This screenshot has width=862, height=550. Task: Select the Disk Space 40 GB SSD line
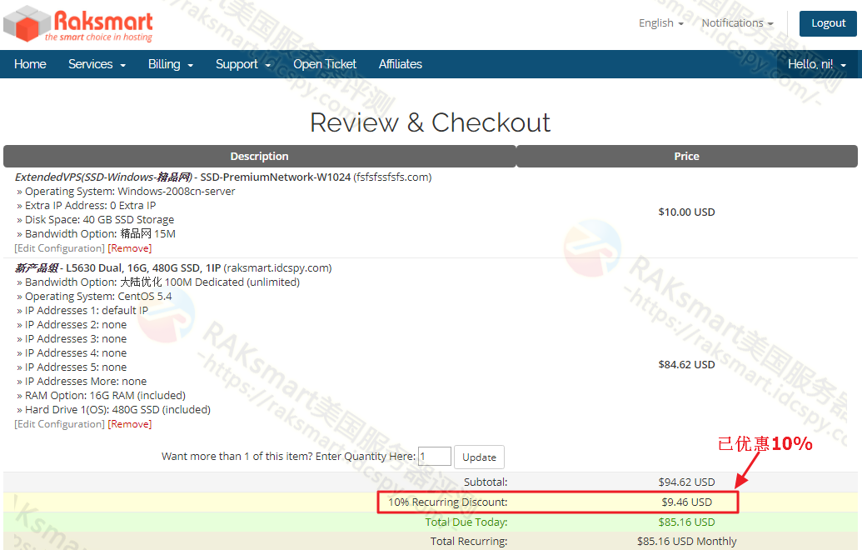coord(95,220)
